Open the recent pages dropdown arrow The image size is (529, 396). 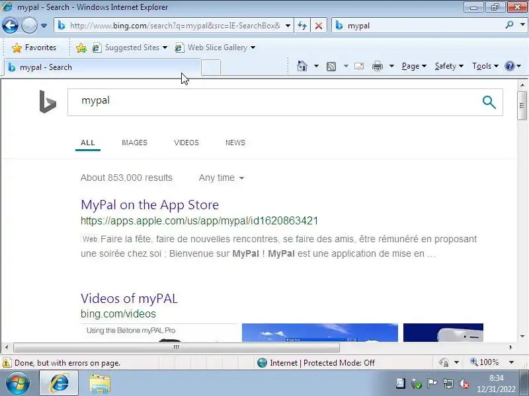point(44,26)
